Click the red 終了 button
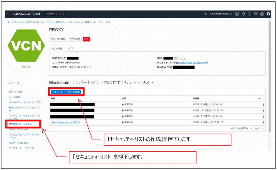 point(86,39)
